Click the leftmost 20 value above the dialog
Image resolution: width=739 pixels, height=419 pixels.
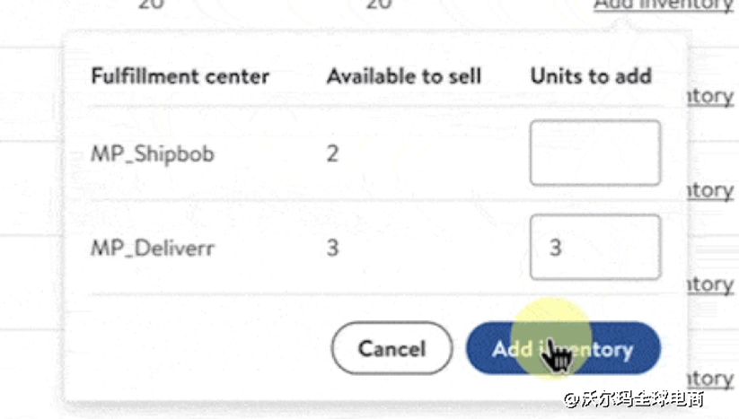click(x=150, y=4)
